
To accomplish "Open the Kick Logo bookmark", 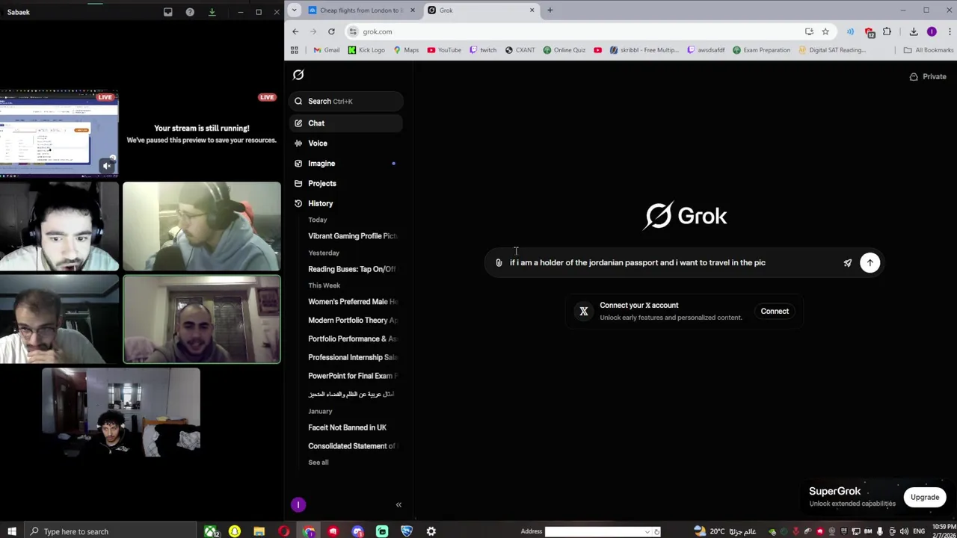I will tap(366, 50).
